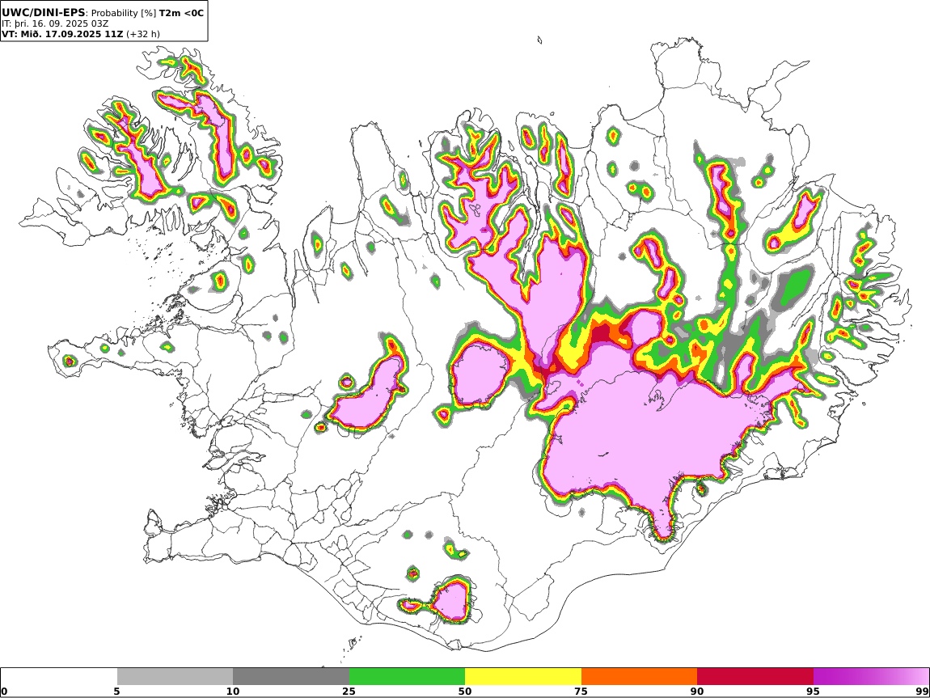Click the orange 75–90 percent legend swatch

click(639, 676)
